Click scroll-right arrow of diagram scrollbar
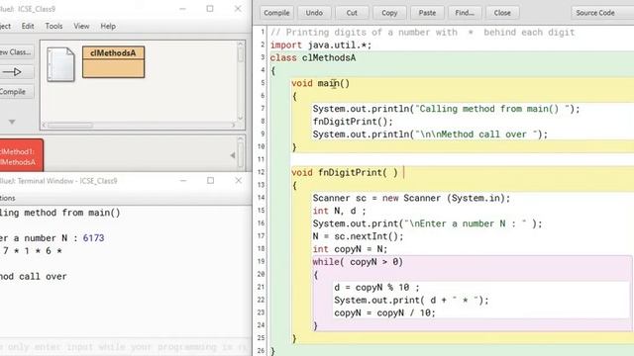The height and width of the screenshot is (356, 634). 233,126
